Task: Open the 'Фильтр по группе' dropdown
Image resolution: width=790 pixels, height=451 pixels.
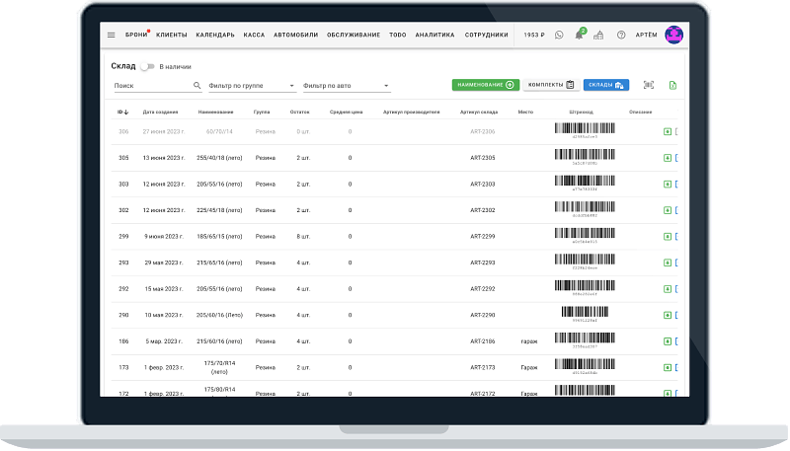Action: coord(252,86)
